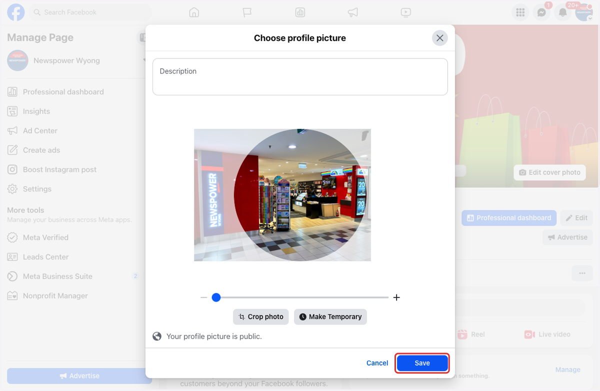Click the plus zoom in icon
The image size is (600, 391).
pos(396,297)
